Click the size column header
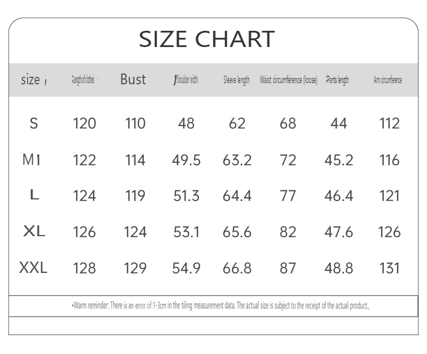 pyautogui.click(x=30, y=79)
